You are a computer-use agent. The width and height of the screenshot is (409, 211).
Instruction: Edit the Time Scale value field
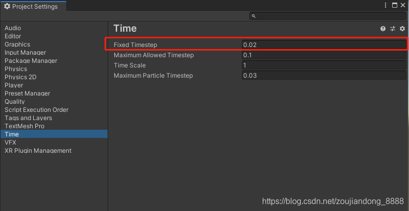coord(324,65)
